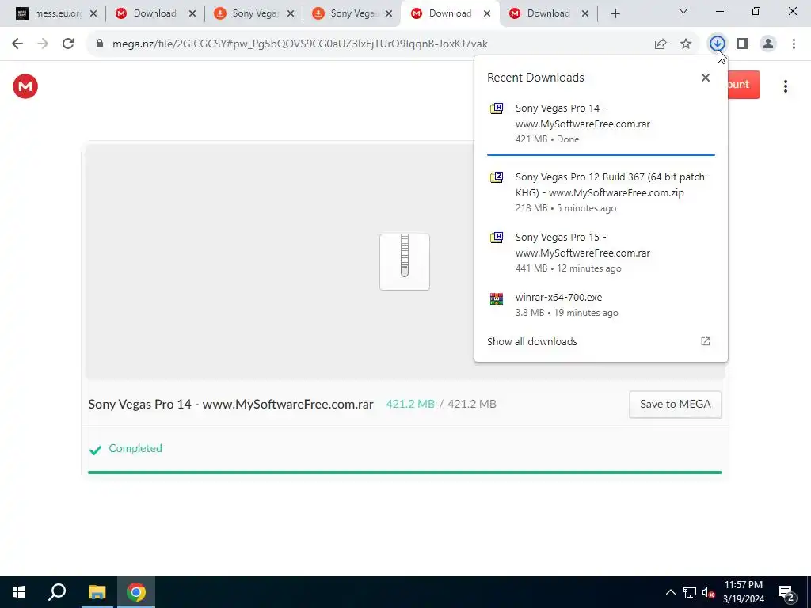Click the site lock icon
This screenshot has height=608, width=811.
click(99, 44)
